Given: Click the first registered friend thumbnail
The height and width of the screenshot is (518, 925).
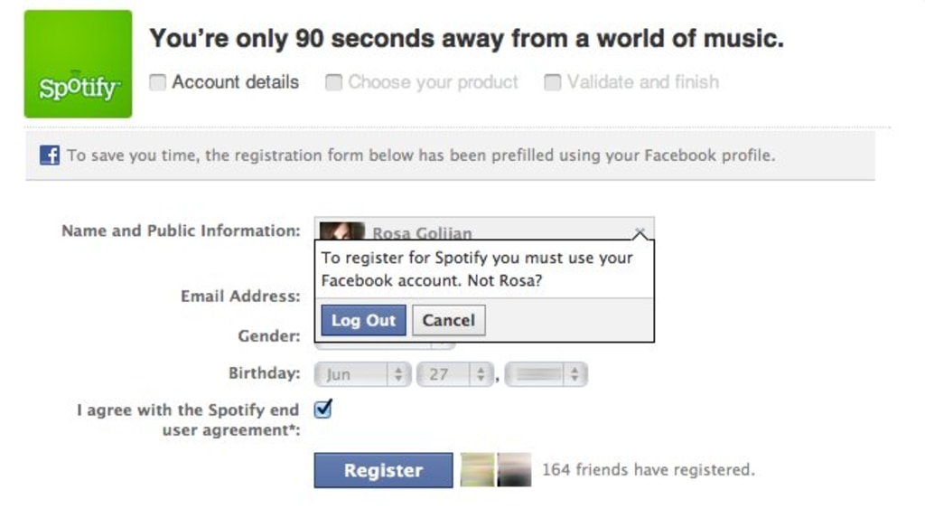Looking at the screenshot, I should click(x=477, y=470).
